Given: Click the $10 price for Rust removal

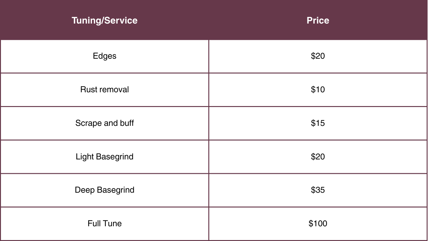Looking at the screenshot, I should (x=318, y=90).
